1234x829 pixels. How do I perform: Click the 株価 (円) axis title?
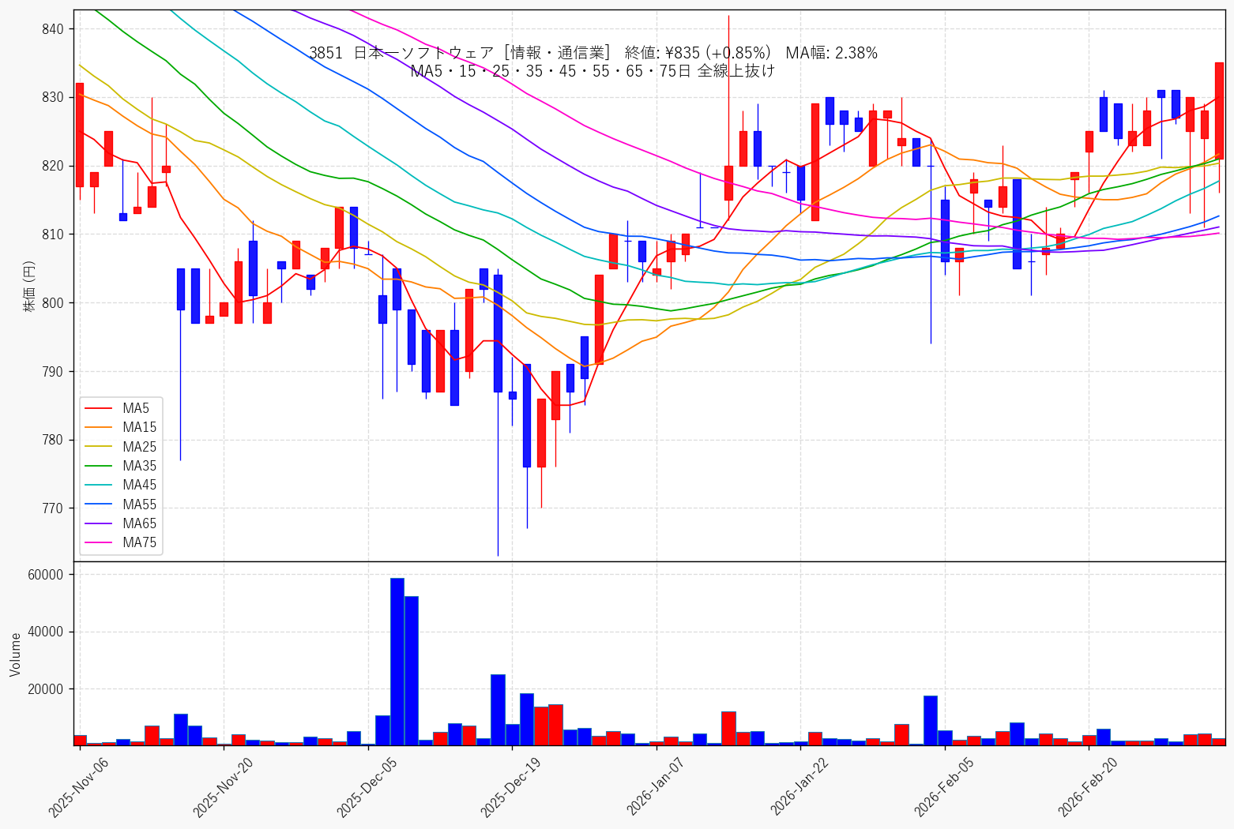point(29,286)
